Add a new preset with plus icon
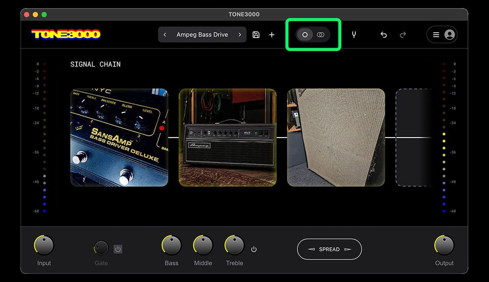This screenshot has height=282, width=489. [272, 35]
